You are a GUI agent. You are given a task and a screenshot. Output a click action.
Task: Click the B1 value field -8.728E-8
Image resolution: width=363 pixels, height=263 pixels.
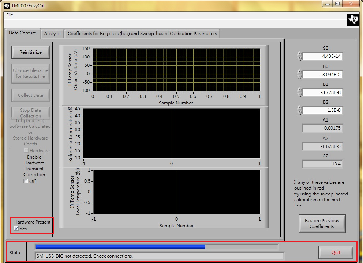coord(322,92)
